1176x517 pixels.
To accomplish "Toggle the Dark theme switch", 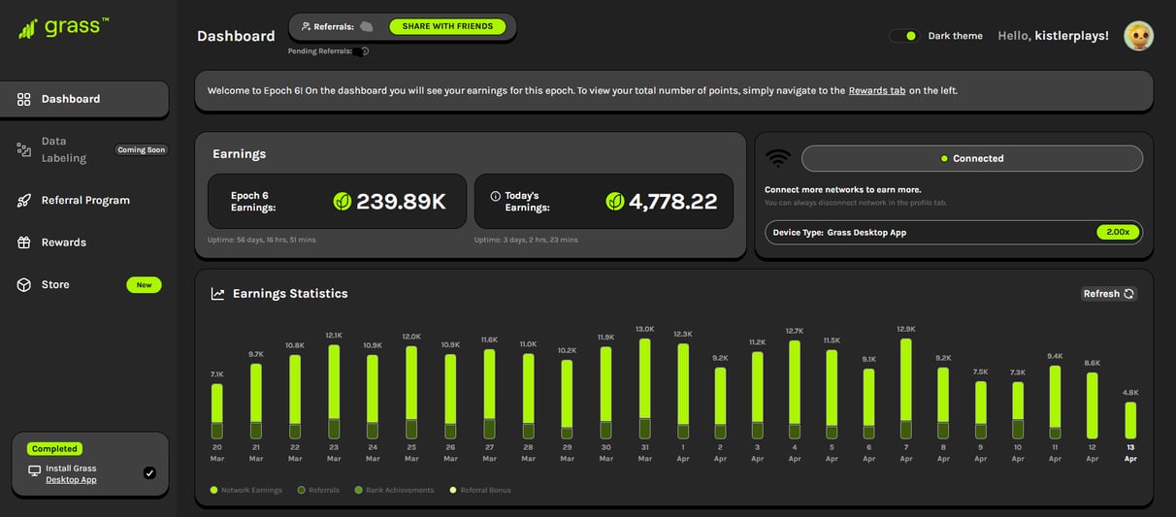I will click(905, 36).
